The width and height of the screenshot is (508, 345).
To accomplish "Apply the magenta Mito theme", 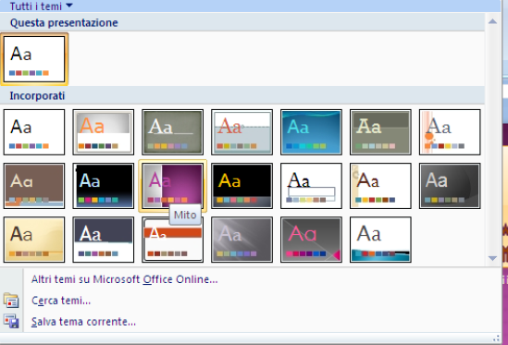I will pos(173,186).
